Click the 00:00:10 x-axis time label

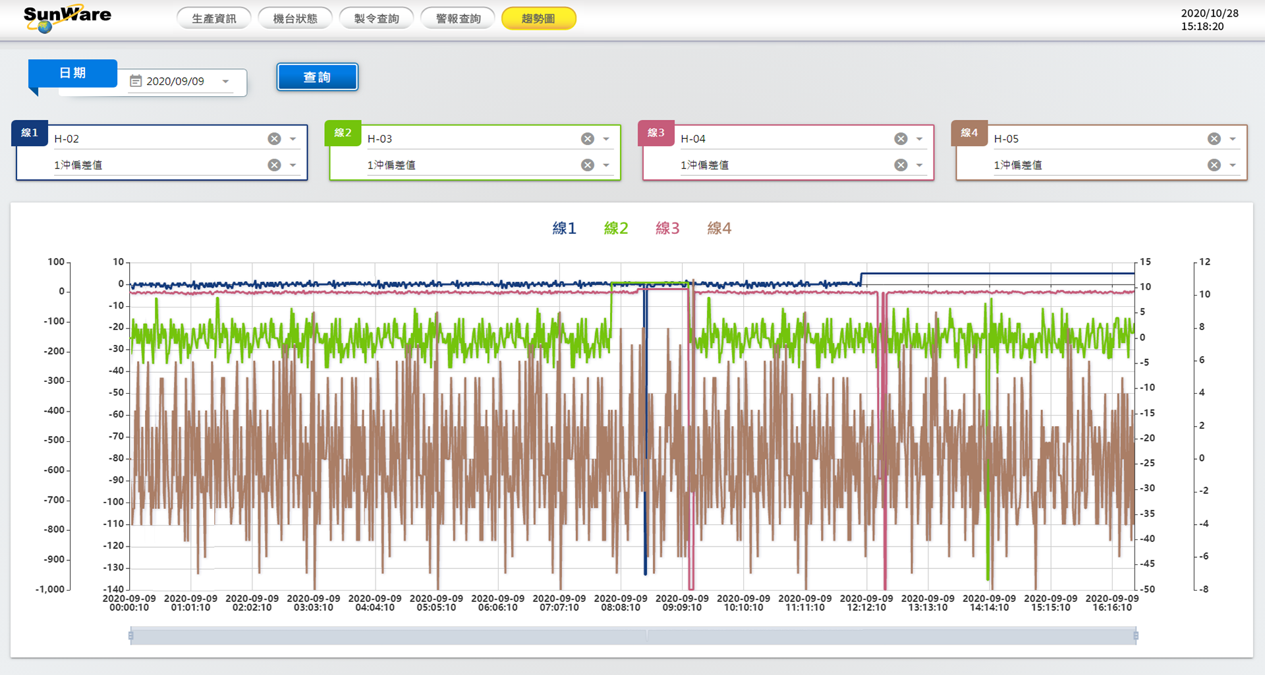pyautogui.click(x=129, y=608)
